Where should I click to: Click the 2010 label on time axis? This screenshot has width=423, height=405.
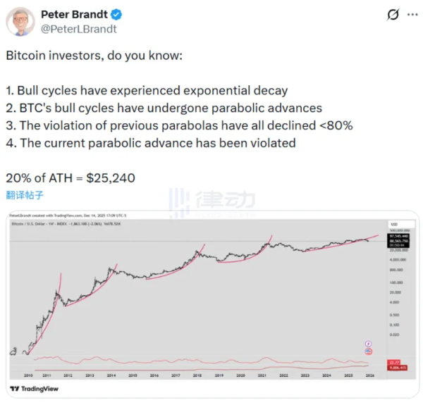tap(28, 377)
